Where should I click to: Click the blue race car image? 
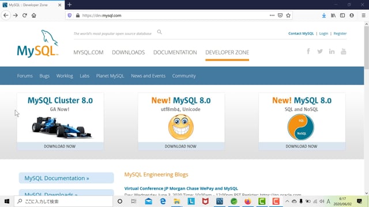coord(62,128)
